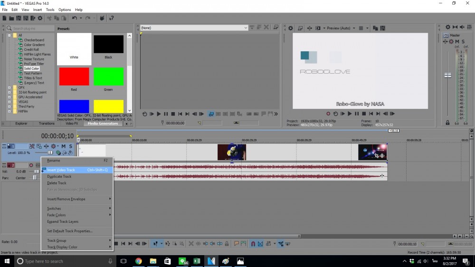
Task: Open Preview (Auto) quality dropdown
Action: pos(353,28)
